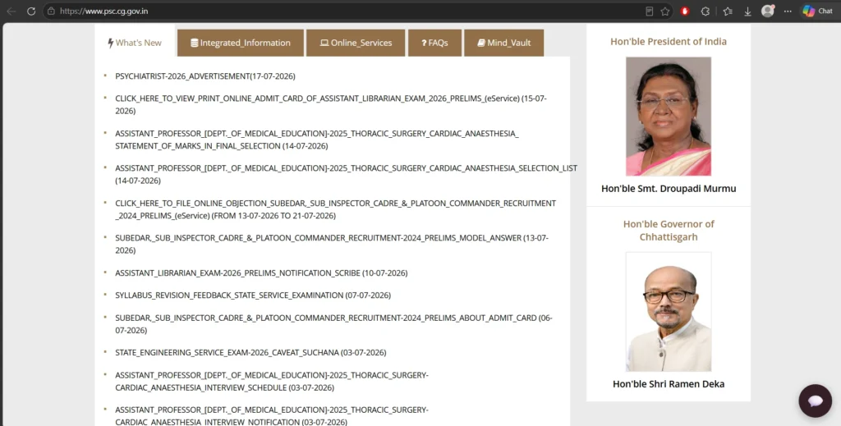Click the browser back arrow
This screenshot has width=841, height=426.
(x=11, y=11)
